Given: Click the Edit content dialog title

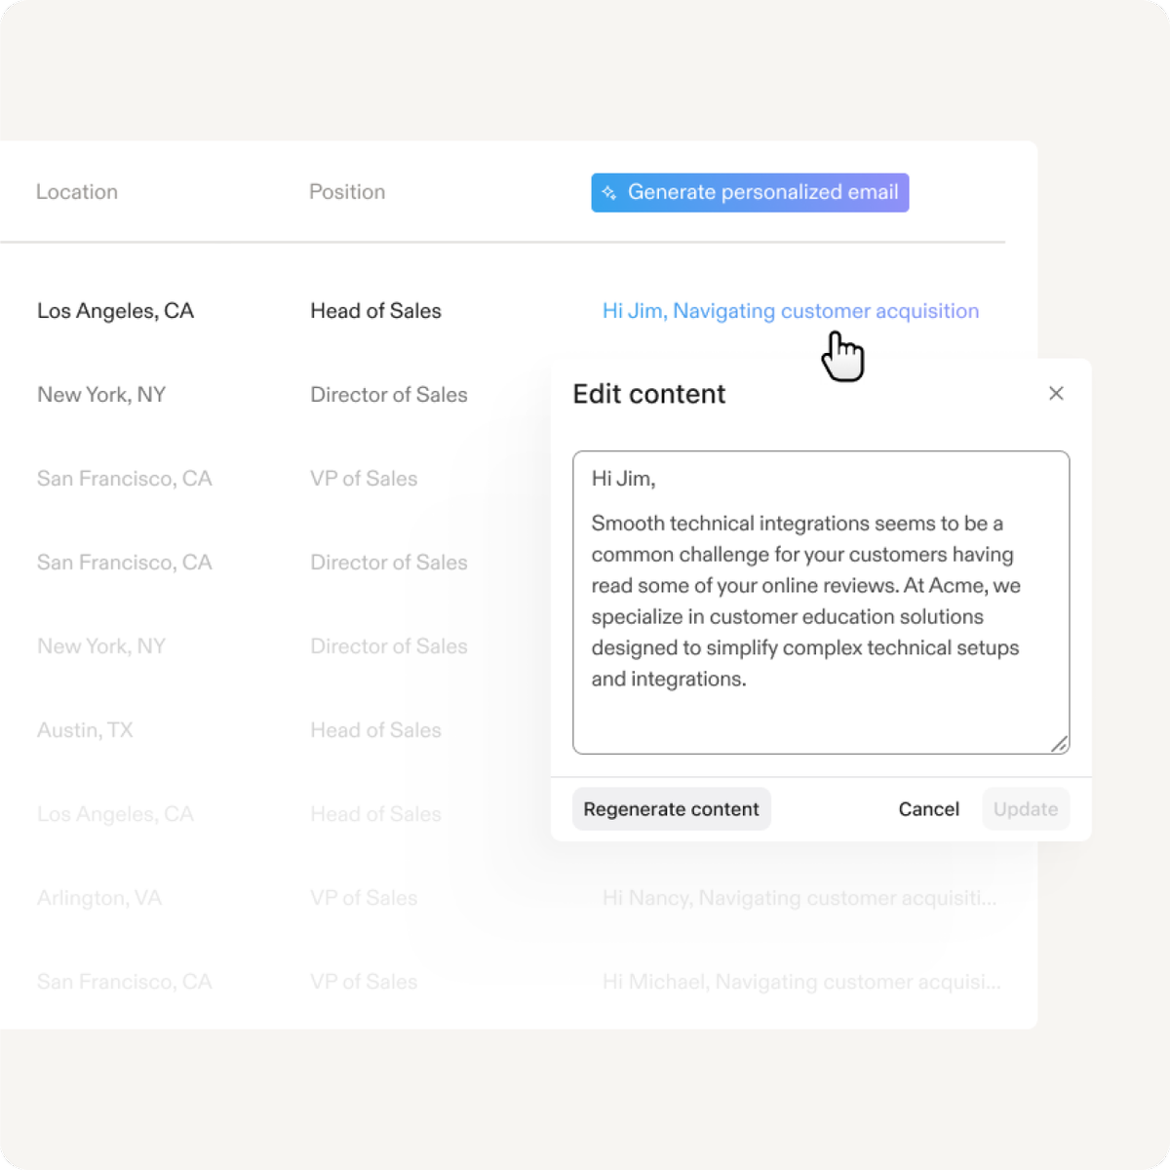Looking at the screenshot, I should (x=648, y=394).
